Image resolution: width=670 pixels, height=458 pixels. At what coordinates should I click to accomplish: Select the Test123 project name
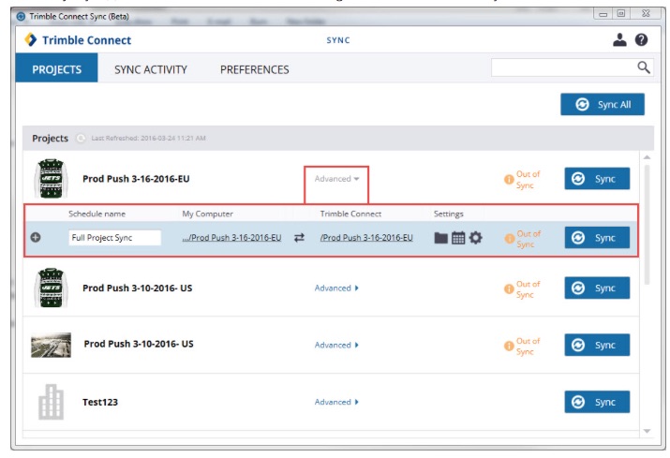[100, 402]
